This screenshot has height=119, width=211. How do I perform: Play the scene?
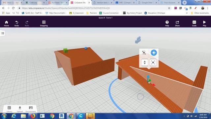coord(204,23)
